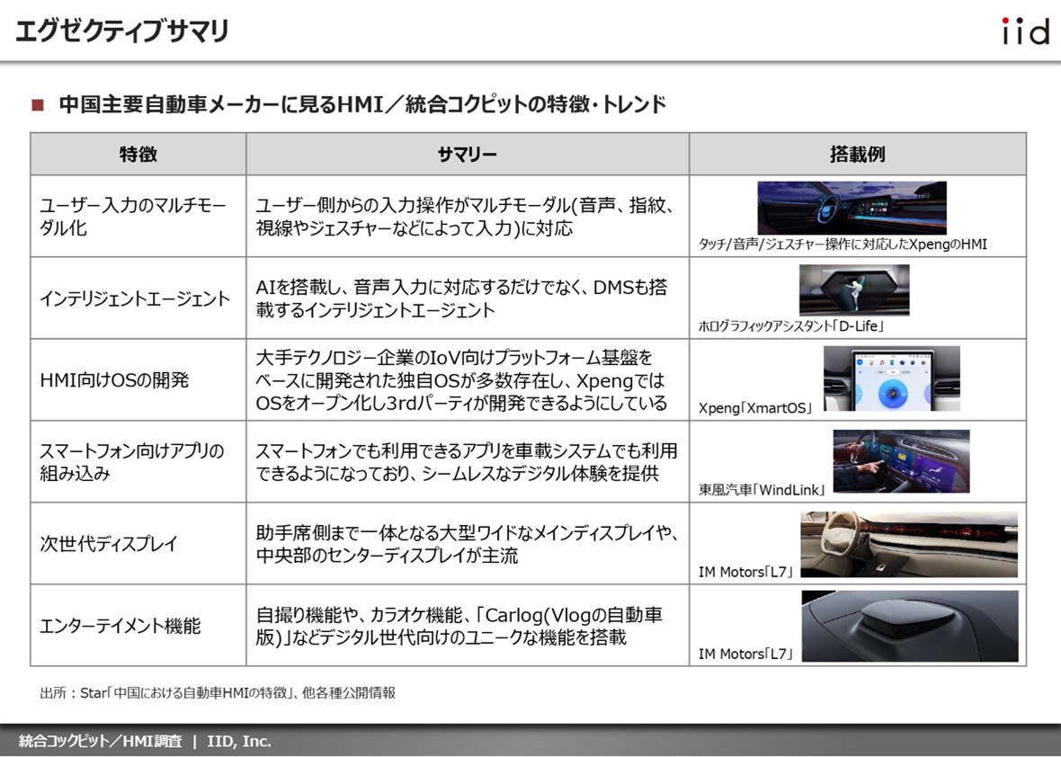
Task: Click the caption ホログラフィックアシスタント「D-Life」
Action: [791, 326]
